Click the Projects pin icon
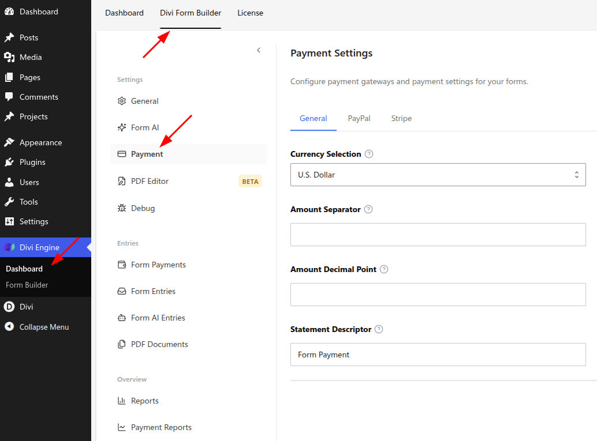The width and height of the screenshot is (597, 441). click(x=9, y=116)
